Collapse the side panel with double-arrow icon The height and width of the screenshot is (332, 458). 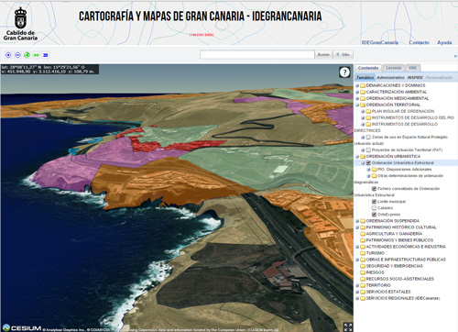455,56
